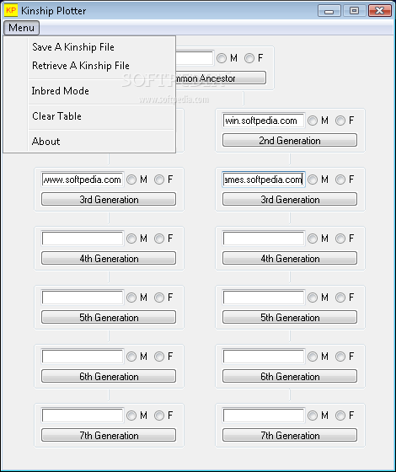Select M for left 5th Generation
The height and width of the screenshot is (472, 396).
[131, 298]
